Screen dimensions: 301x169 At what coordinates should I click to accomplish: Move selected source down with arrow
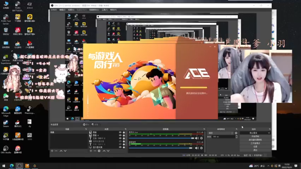[108, 151]
